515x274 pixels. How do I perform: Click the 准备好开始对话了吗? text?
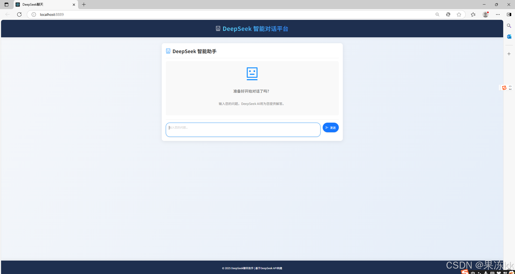point(251,91)
